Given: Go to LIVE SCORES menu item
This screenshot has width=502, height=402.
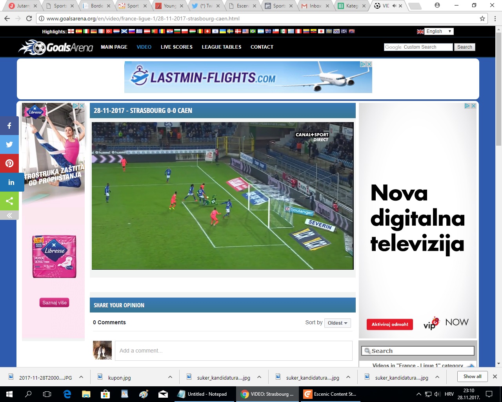Looking at the screenshot, I should coord(176,47).
